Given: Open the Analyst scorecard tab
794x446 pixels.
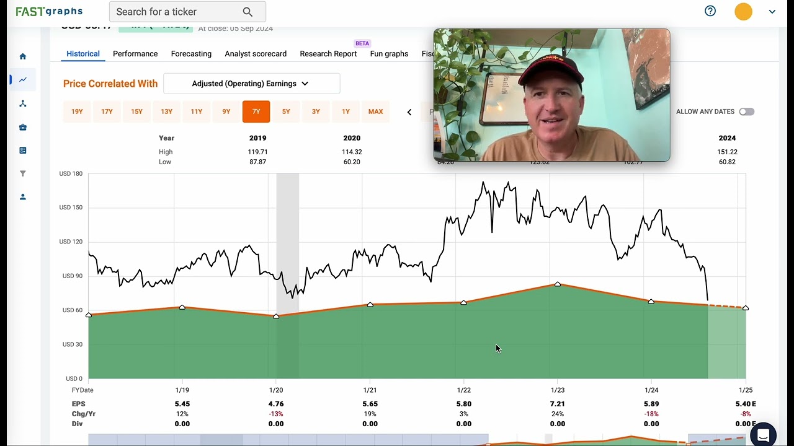Looking at the screenshot, I should tap(256, 54).
